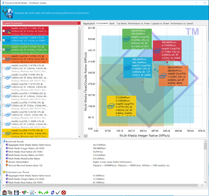Click the Multi-Media Float Native x16 FMA3 542MPix/s value
Image resolution: width=209 pixels, height=196 pixels.
click(x=98, y=152)
